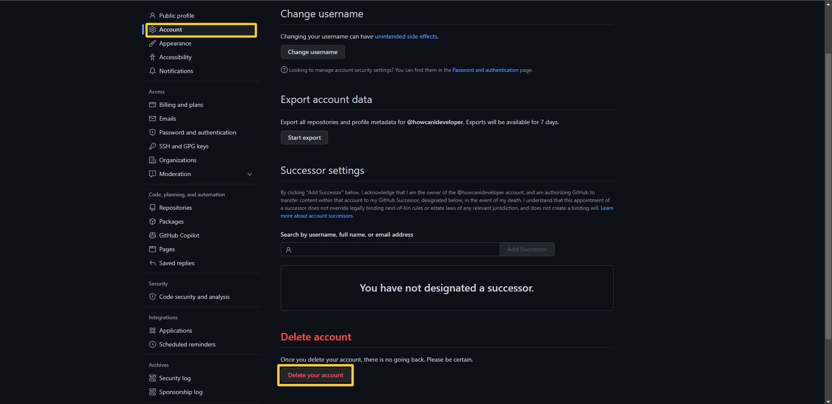Click the Account gear icon
The height and width of the screenshot is (404, 832).
[153, 29]
